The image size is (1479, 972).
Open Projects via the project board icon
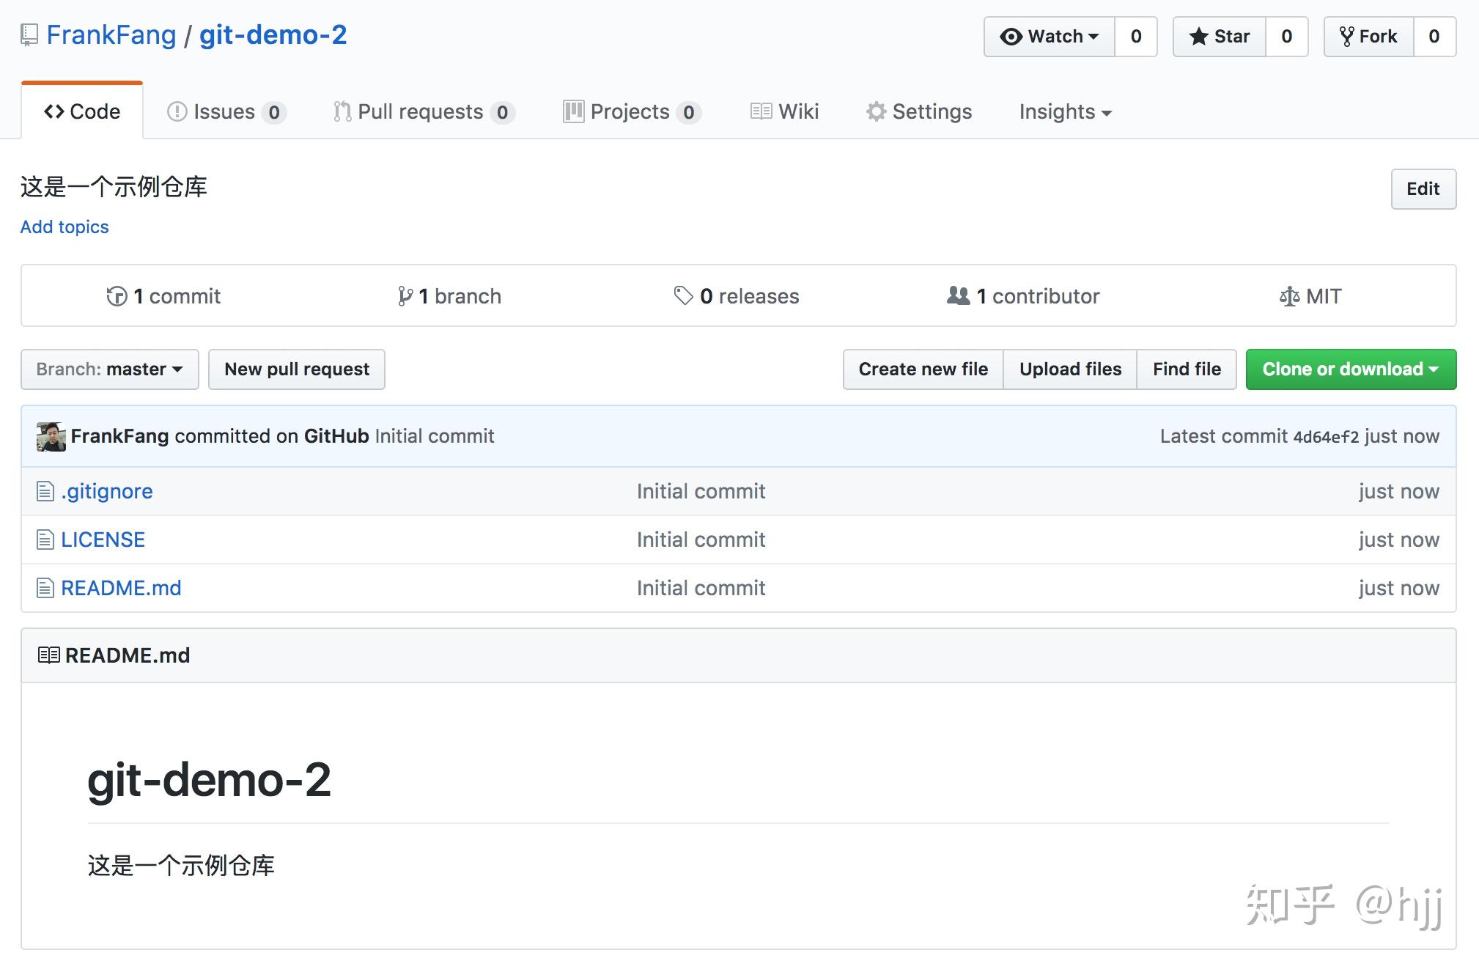pos(575,111)
